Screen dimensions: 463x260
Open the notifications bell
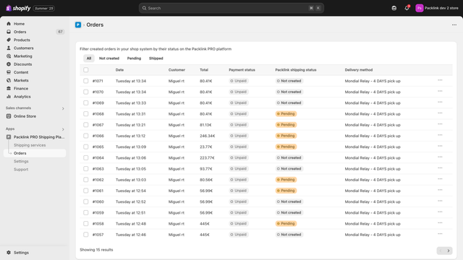[x=407, y=8]
